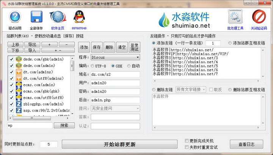Viewport: 273px width, 155px height.
Task: Open the 程序 Discuz dropdown
Action: pos(115,57)
